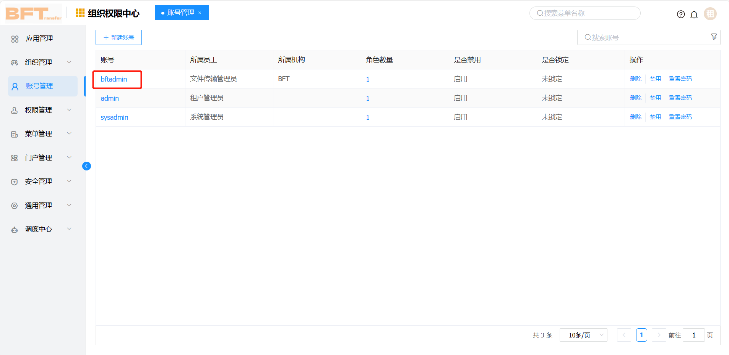Screen dimensions: 729x355
Task: Collapse the sidebar using the blue arrow
Action: coord(86,166)
